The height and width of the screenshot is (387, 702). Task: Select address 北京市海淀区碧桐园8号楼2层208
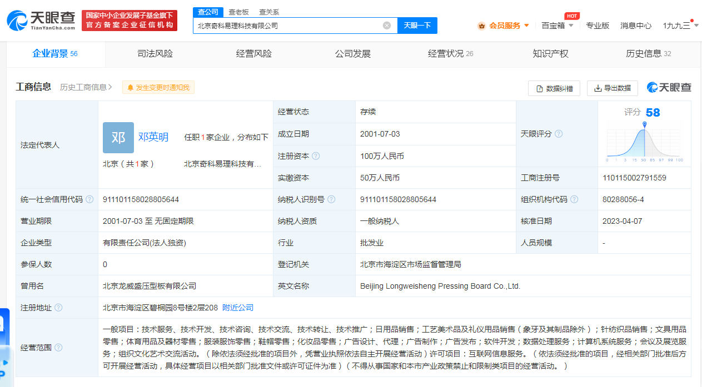click(160, 308)
